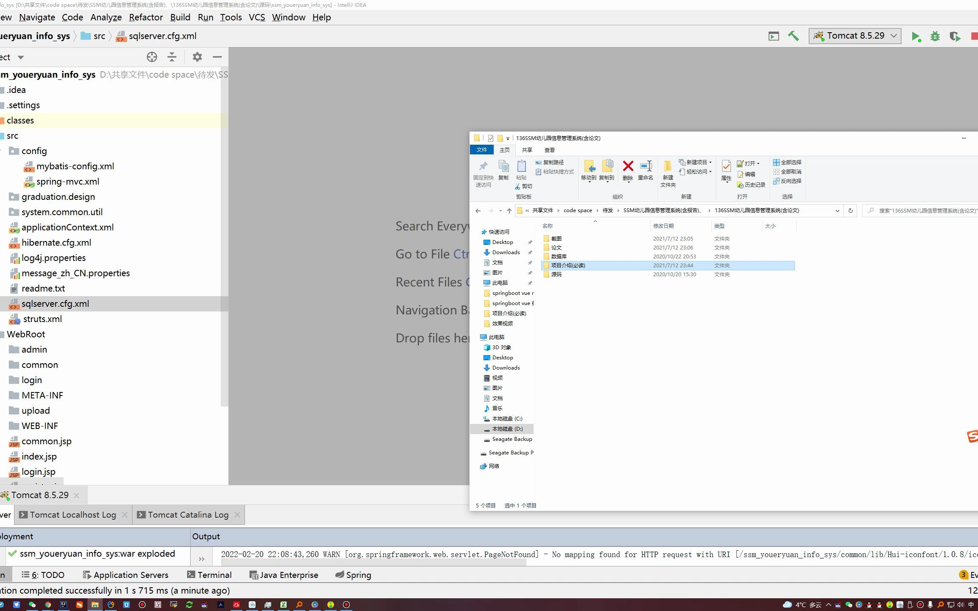The width and height of the screenshot is (978, 611).
Task: Select mybatis-config.xml in project tree
Action: click(x=75, y=166)
